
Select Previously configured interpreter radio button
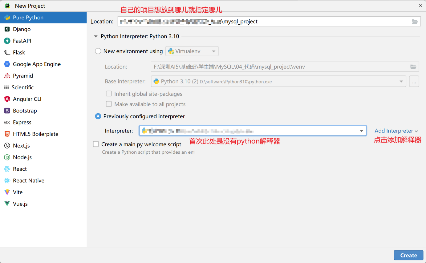point(98,116)
